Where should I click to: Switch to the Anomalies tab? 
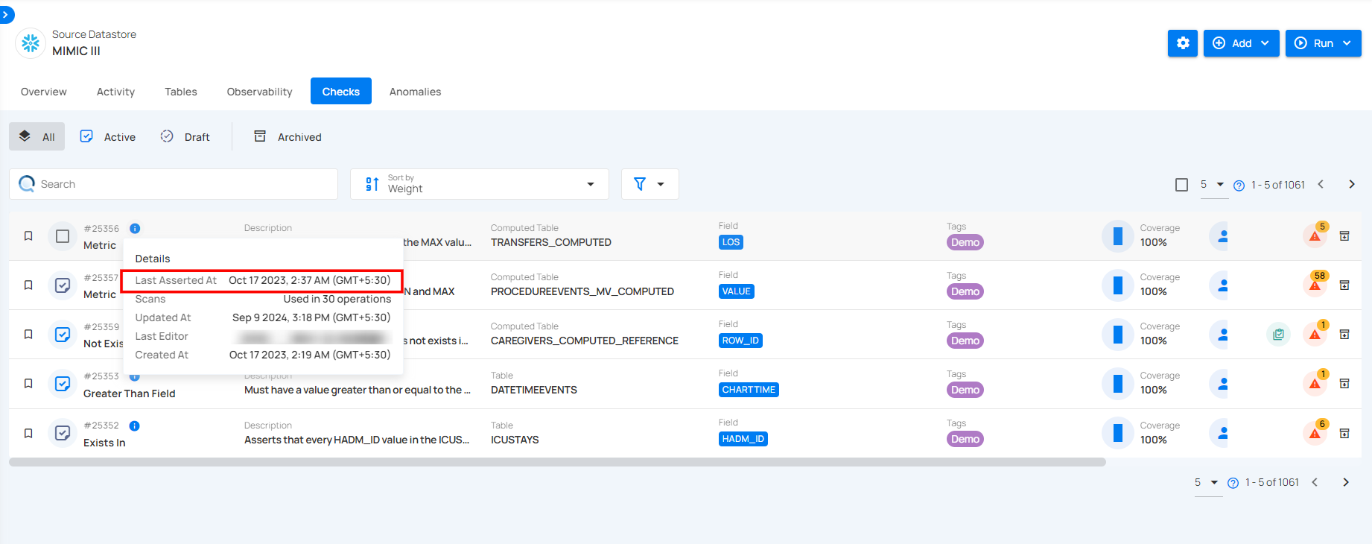point(415,92)
